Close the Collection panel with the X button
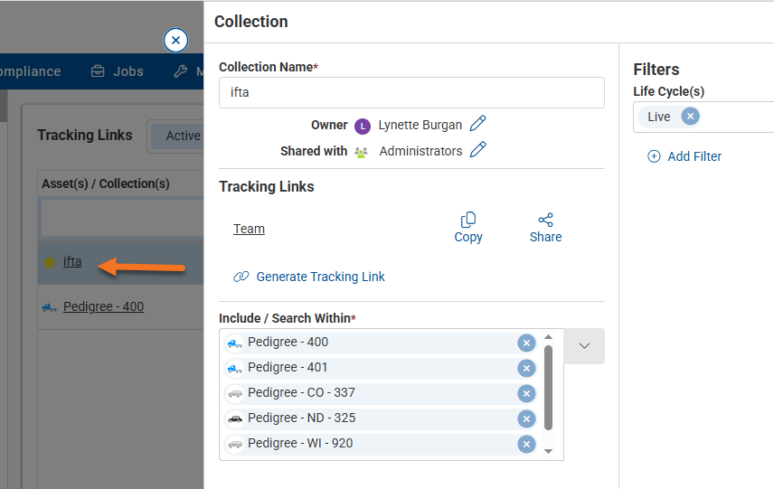774x489 pixels. click(175, 41)
